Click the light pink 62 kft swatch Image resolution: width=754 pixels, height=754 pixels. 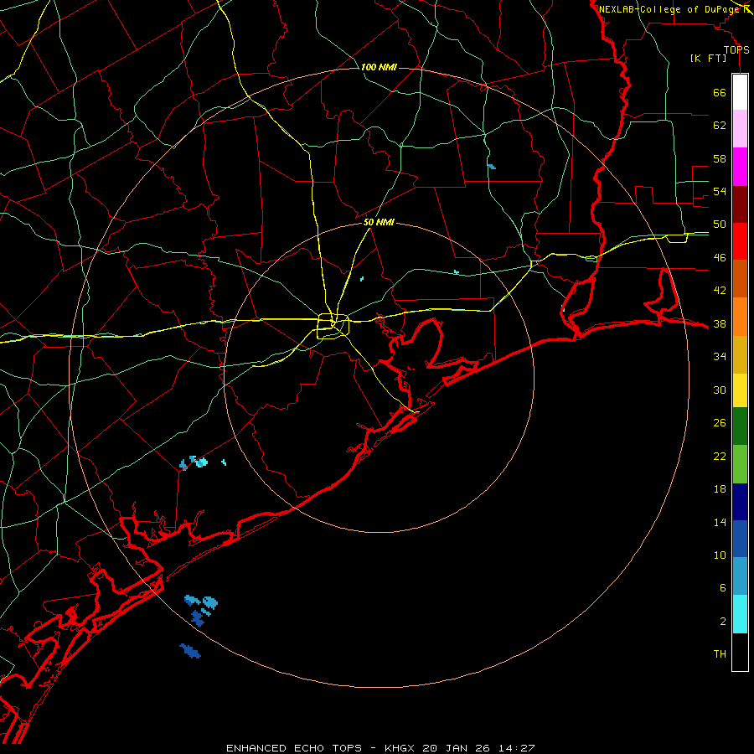pos(740,129)
